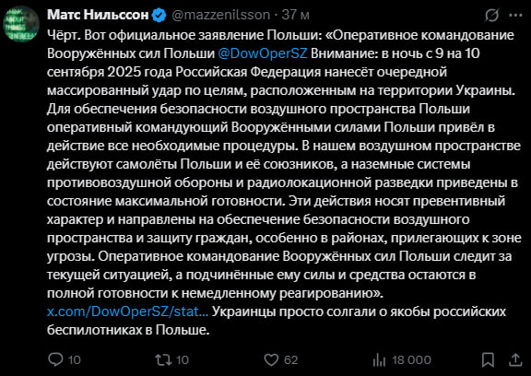Image resolution: width=531 pixels, height=376 pixels.
Task: Click the repost count 10
Action: pyautogui.click(x=183, y=359)
